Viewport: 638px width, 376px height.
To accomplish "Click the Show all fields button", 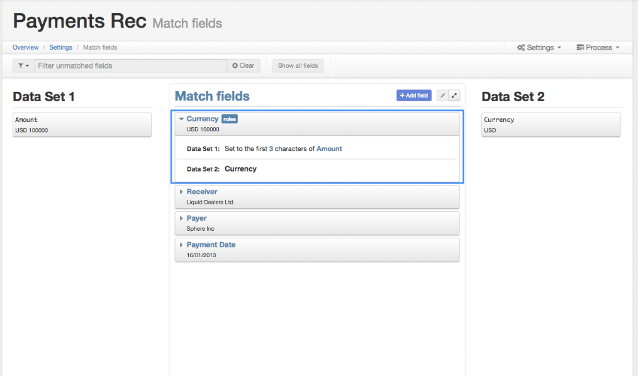I will [x=298, y=66].
